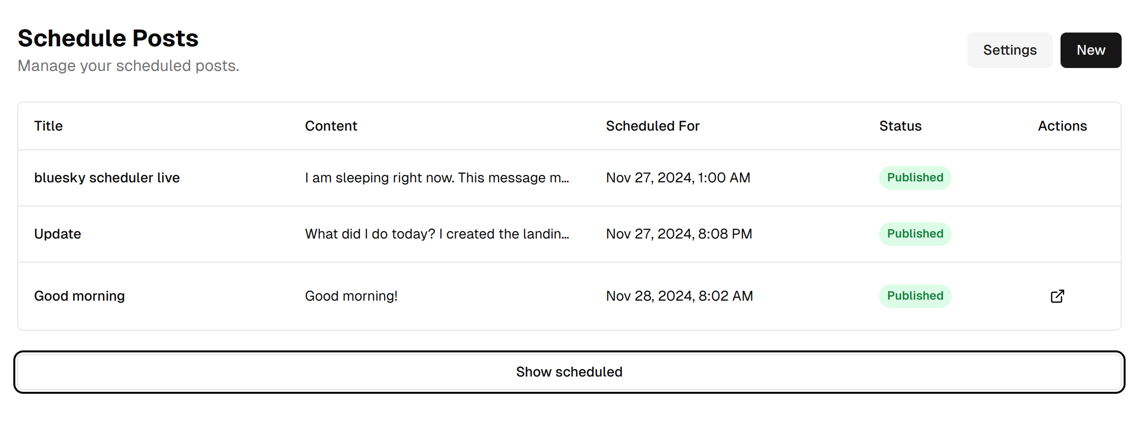Select the Published badge of Good morning
The height and width of the screenshot is (448, 1133).
click(914, 296)
